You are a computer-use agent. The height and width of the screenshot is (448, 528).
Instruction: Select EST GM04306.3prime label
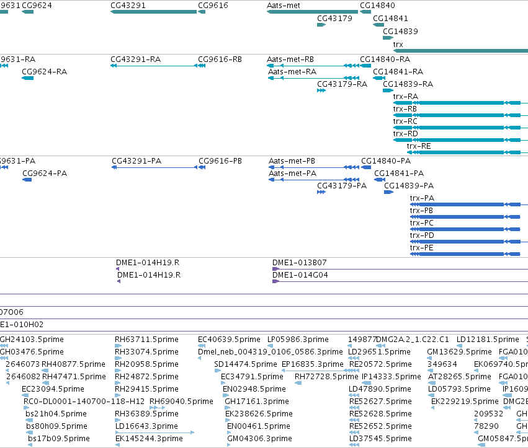(259, 439)
